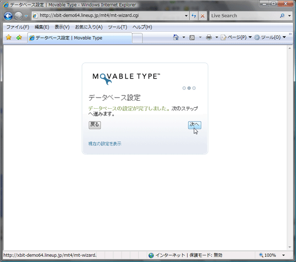Open the ファイル(F) menu
Screen dimensions: 296x262
pos(18,27)
